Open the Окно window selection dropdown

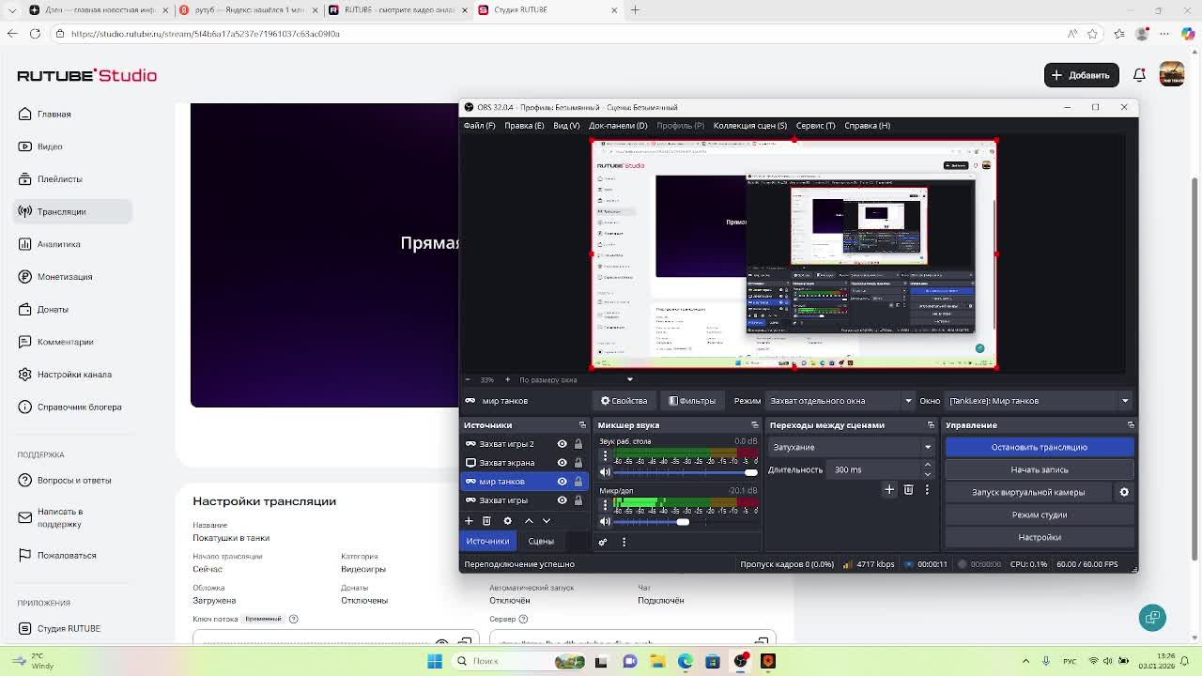(1039, 401)
